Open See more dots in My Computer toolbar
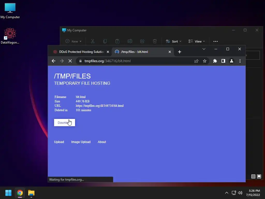Screen dimensions: 265x199 point(216,41)
